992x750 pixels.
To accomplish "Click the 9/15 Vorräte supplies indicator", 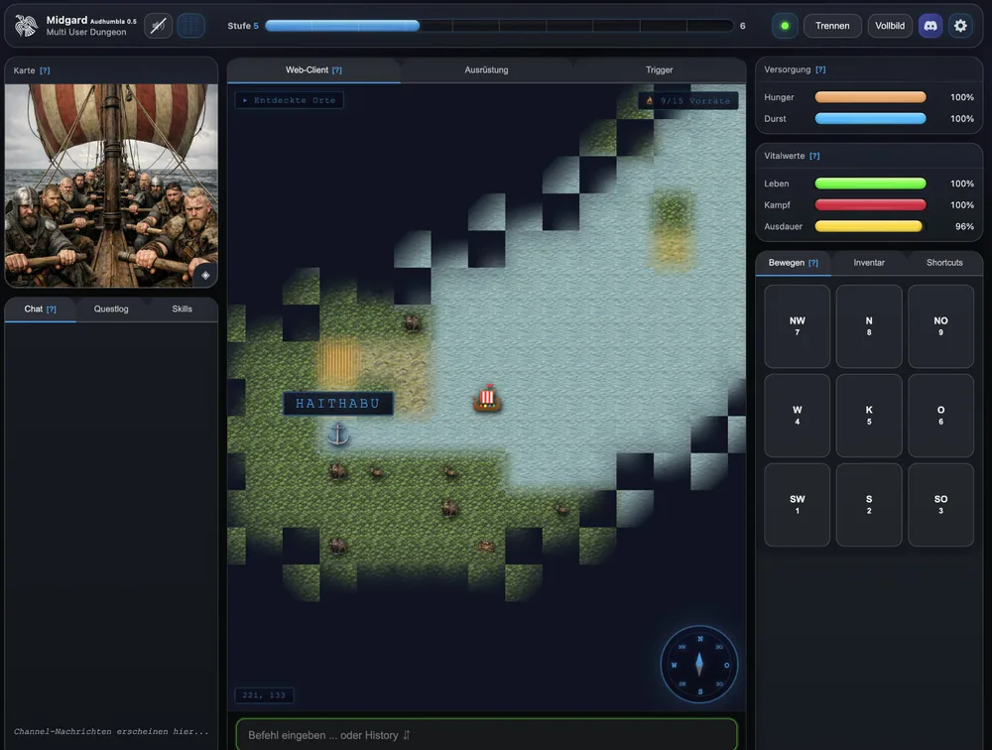I will [688, 100].
